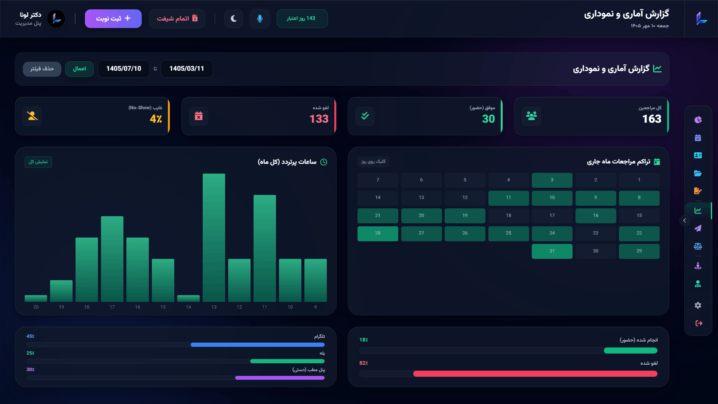The image size is (718, 404).
Task: Select the line chart reports sidebar icon
Action: tap(698, 211)
